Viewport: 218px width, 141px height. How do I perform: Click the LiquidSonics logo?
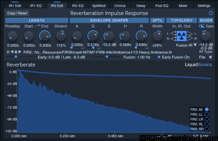coord(198,65)
